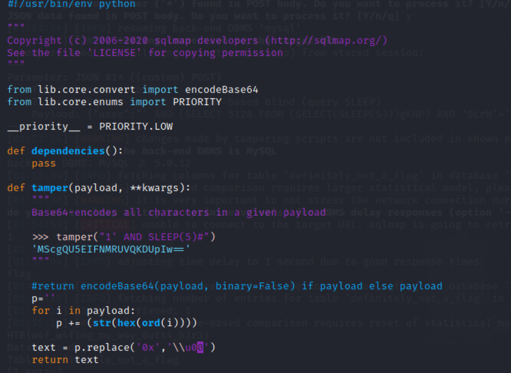This screenshot has height=373, width=511.
Task: Select the pass keyword under dependencies
Action: (x=43, y=163)
